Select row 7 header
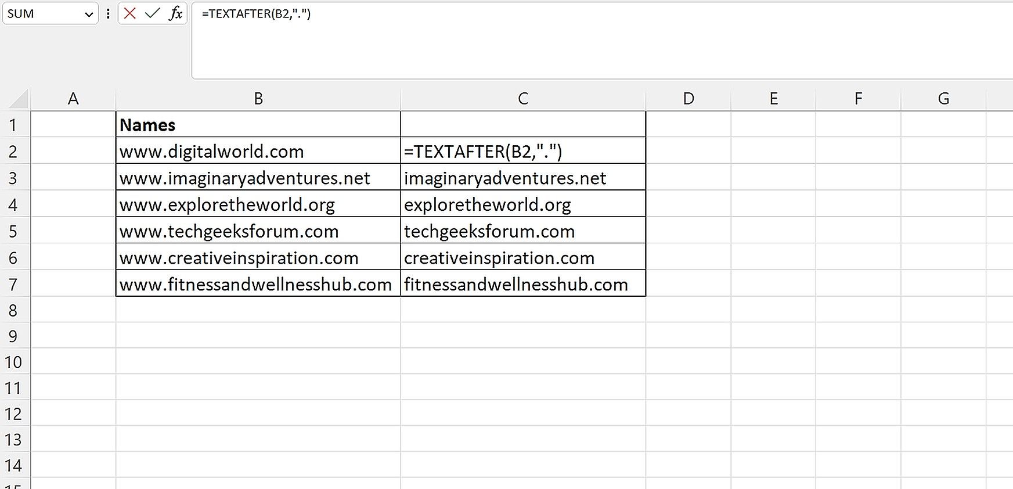 tap(16, 285)
